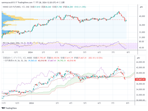This screenshot has width=148, height=111.
Task: Click the 安値37,780 low value
Action: point(57,7)
